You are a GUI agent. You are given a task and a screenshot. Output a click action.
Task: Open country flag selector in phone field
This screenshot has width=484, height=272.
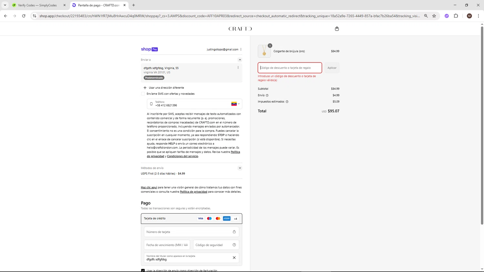[235, 104]
